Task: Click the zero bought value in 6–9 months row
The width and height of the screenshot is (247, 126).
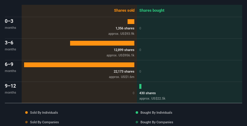Action: tap(140, 71)
